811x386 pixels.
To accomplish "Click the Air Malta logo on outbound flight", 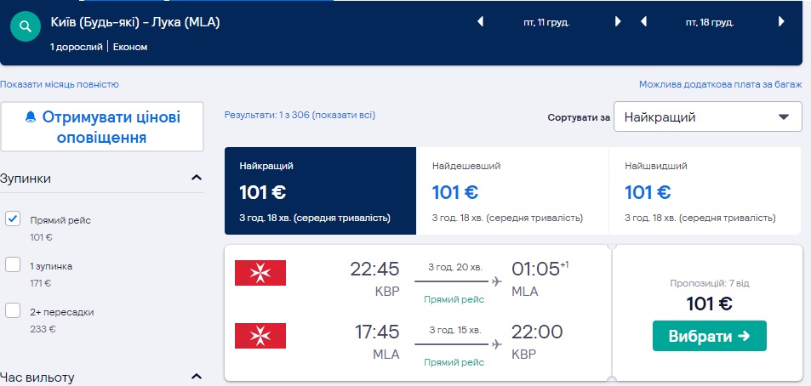I will pyautogui.click(x=260, y=273).
